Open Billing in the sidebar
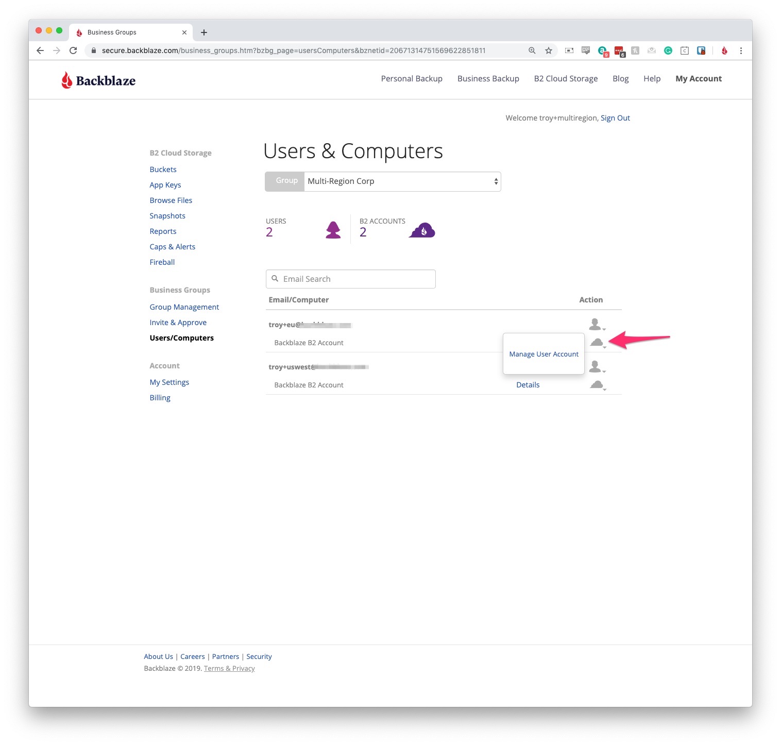Viewport: 781px width, 745px height. (160, 398)
